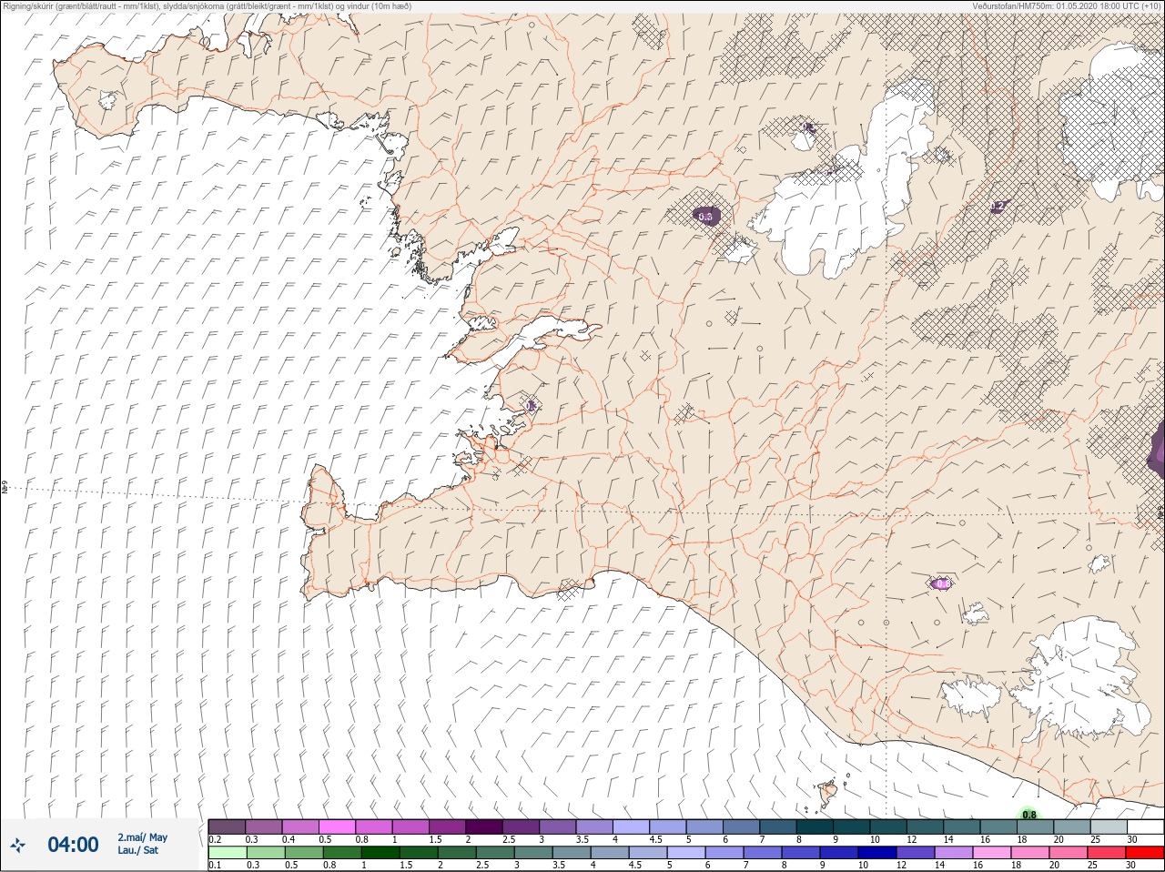This screenshot has width=1165, height=872.
Task: Click the green rain spot labeled 0.8
Action: click(x=1028, y=815)
